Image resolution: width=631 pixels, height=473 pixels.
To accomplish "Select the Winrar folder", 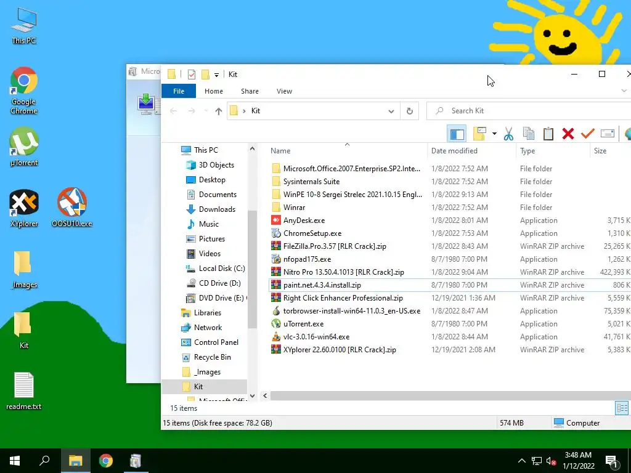I will click(294, 208).
